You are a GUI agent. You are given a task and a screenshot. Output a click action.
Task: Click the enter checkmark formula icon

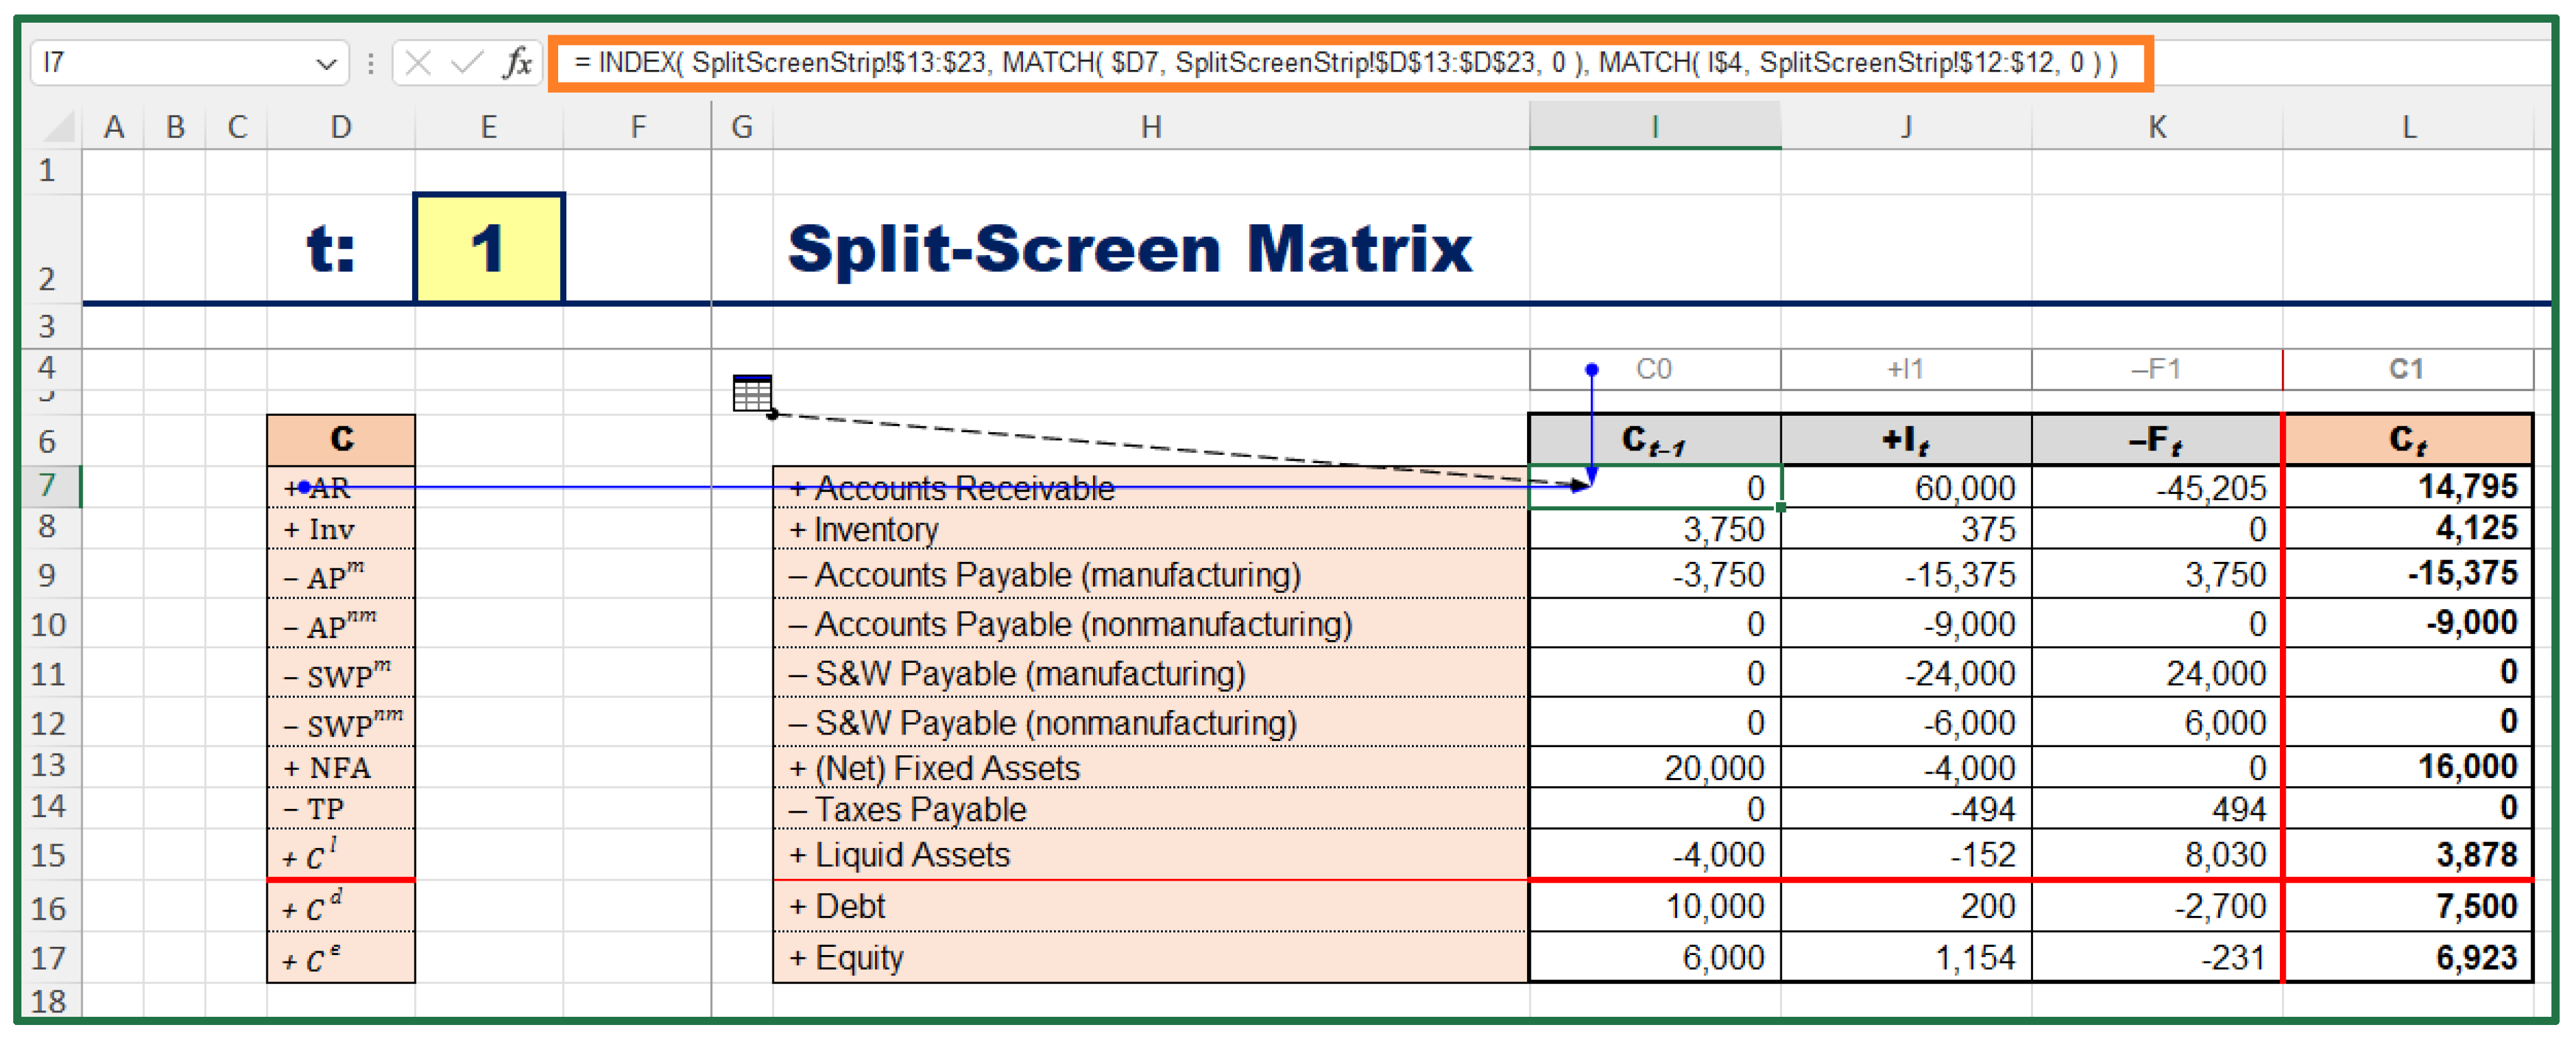coord(466,63)
